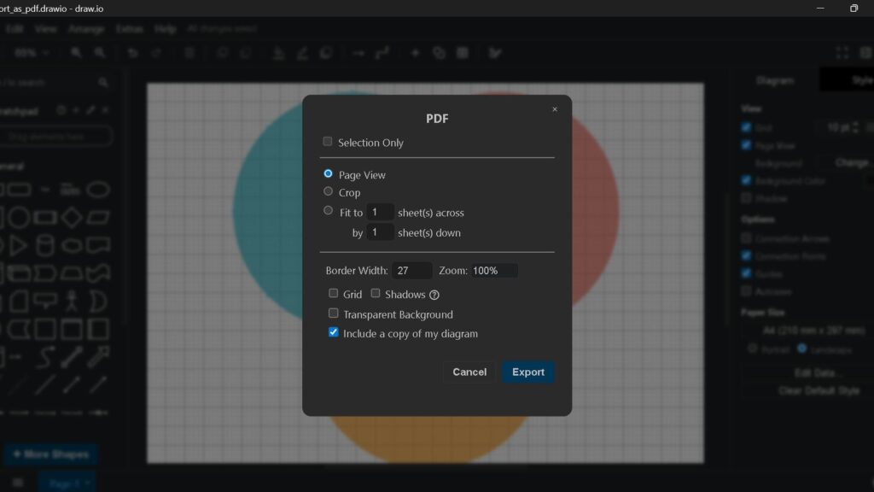Uncheck Include a copy of my diagram
This screenshot has height=492, width=874.
click(334, 333)
